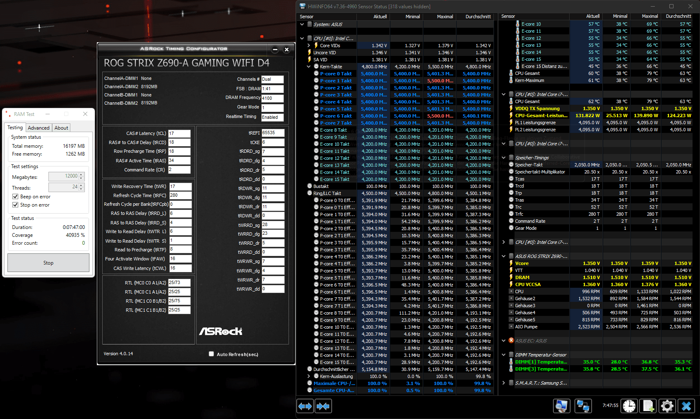Minimize ASRock Timing Configurator round button
Viewport: 700px width, 419px height.
pyautogui.click(x=275, y=50)
